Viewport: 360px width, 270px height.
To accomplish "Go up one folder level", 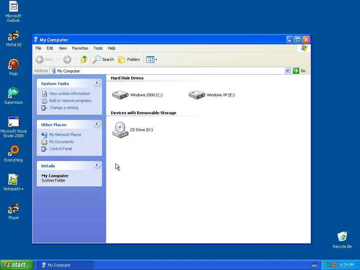I will point(84,59).
